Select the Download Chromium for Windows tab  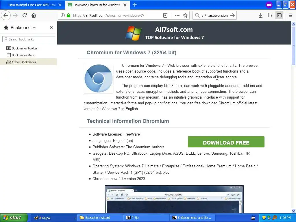point(97,5)
